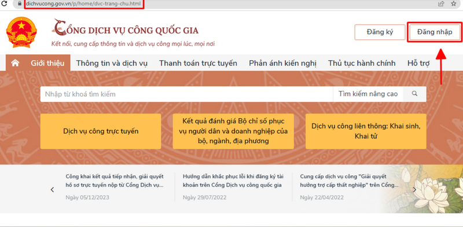Open Thanh toán trực tuyến menu
Screen dimensions: 463x227
tap(198, 63)
